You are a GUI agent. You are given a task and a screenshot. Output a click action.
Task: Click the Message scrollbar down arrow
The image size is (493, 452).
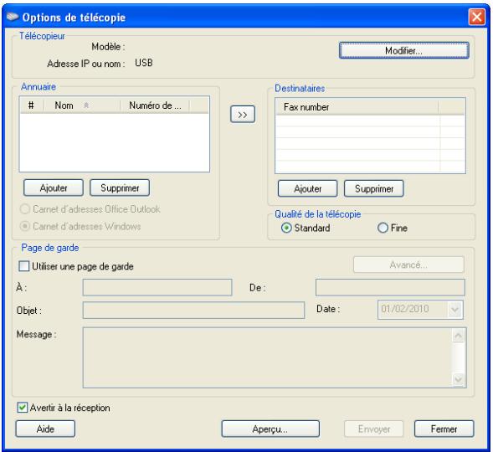tap(459, 379)
